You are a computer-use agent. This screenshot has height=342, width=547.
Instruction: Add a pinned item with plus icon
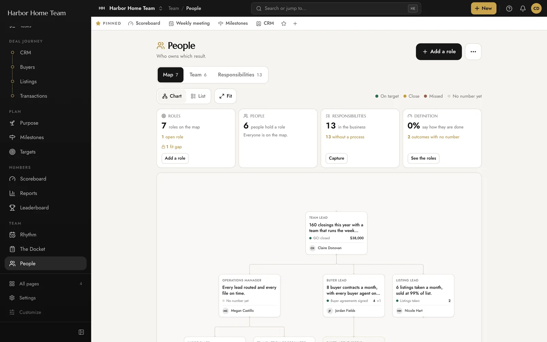coord(295,24)
